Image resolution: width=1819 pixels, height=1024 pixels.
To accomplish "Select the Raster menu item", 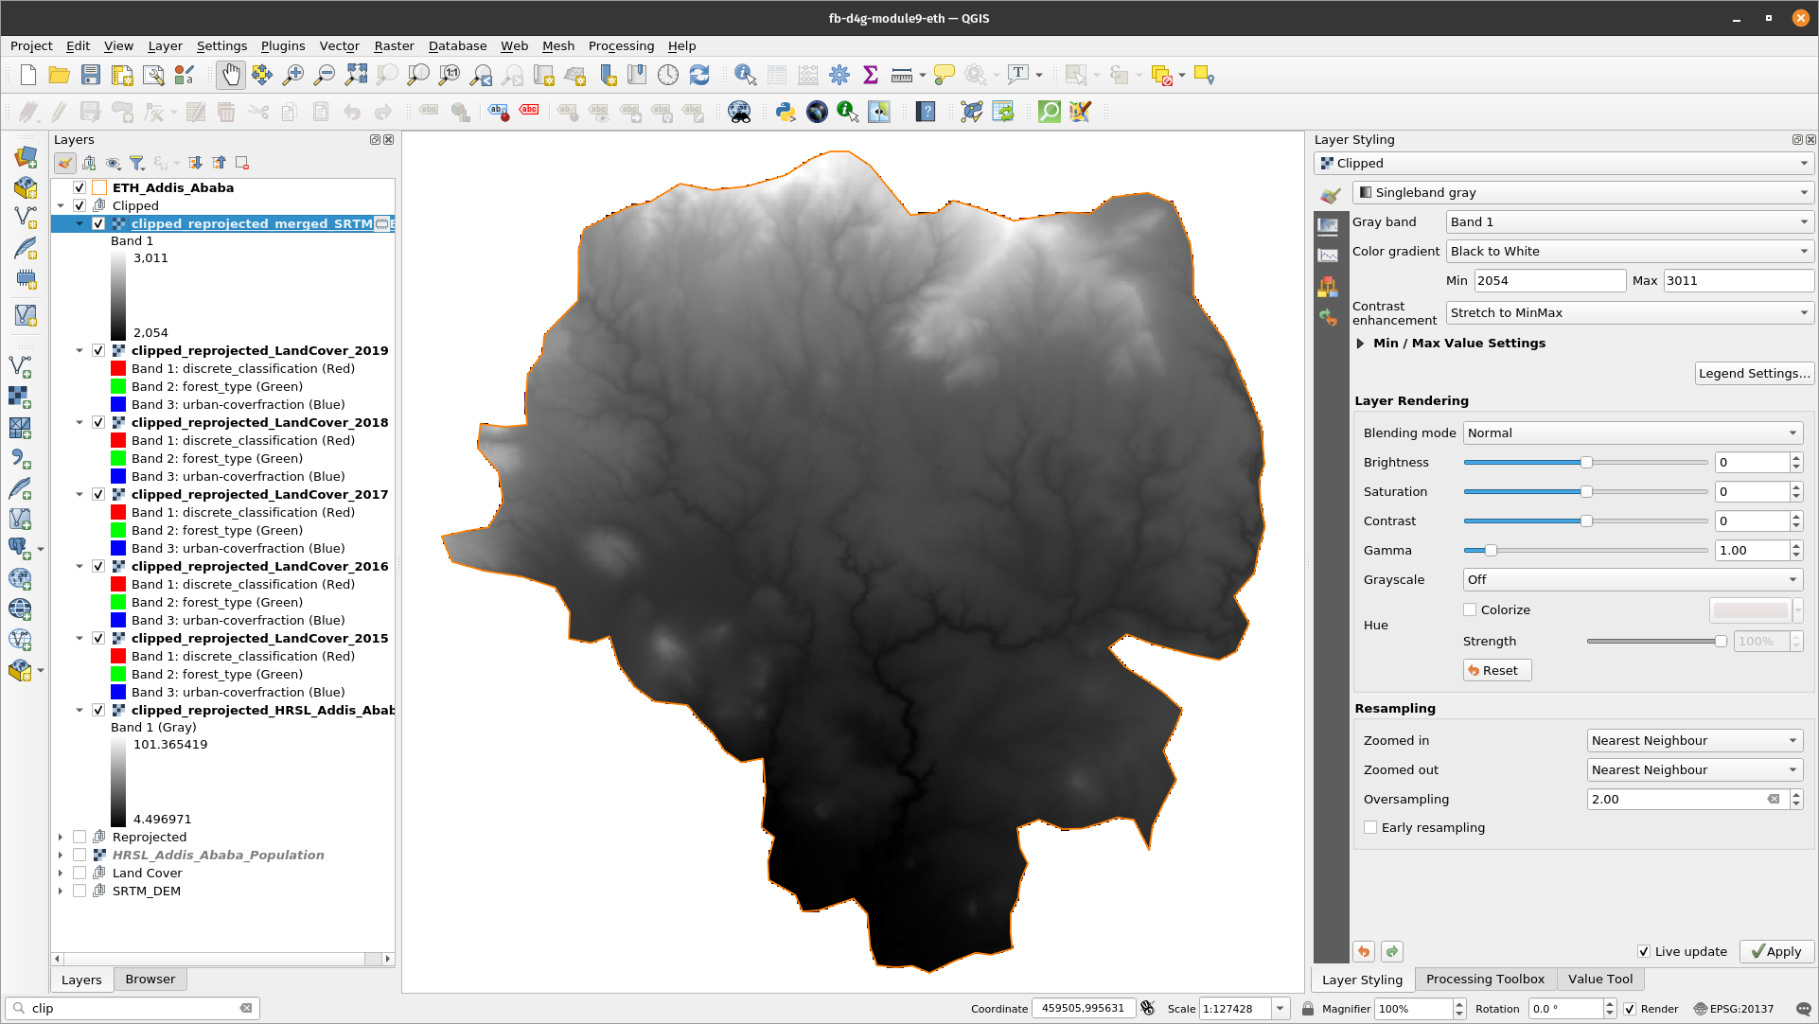I will (391, 46).
